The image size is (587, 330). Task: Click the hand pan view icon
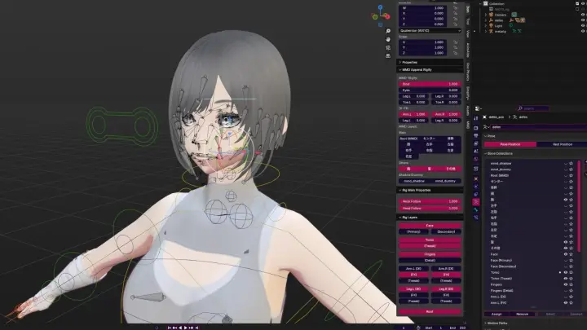click(x=388, y=39)
